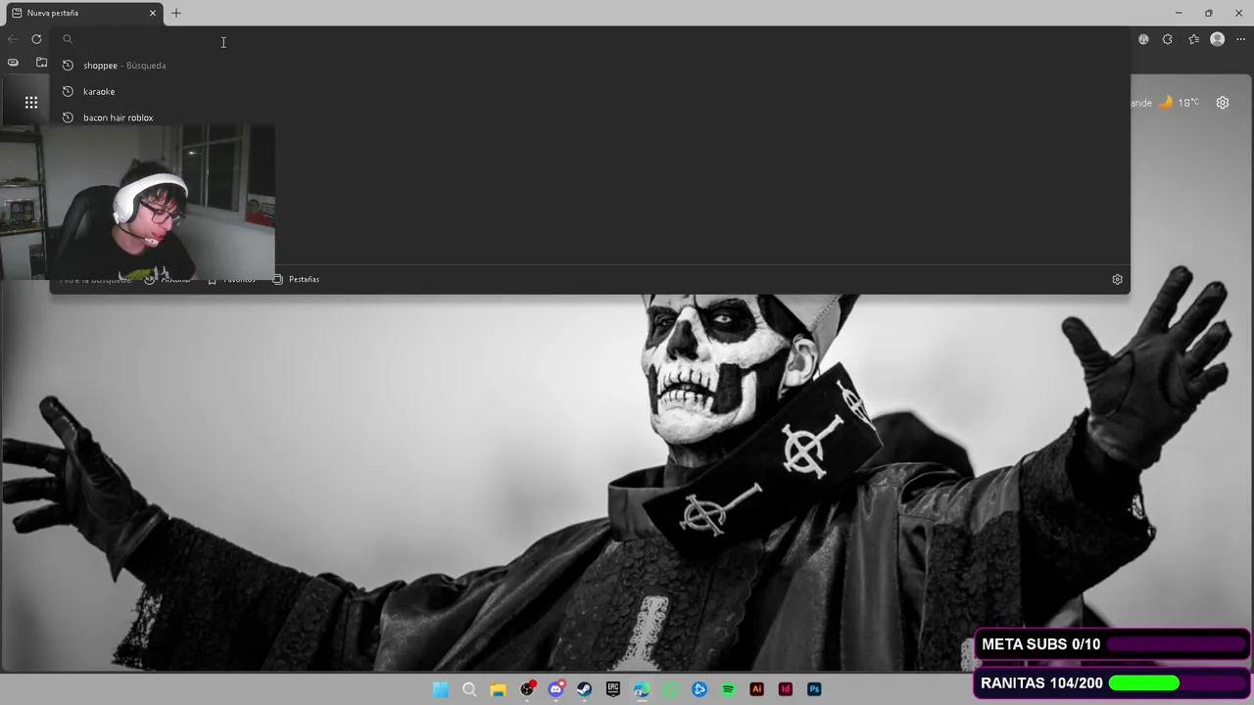1254x705 pixels.
Task: Open Adobe Photoshop from taskbar
Action: coord(814,689)
